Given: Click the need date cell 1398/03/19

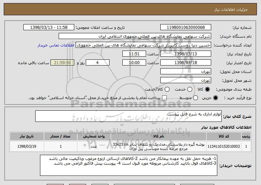Looking at the screenshot, I should click(x=27, y=146).
